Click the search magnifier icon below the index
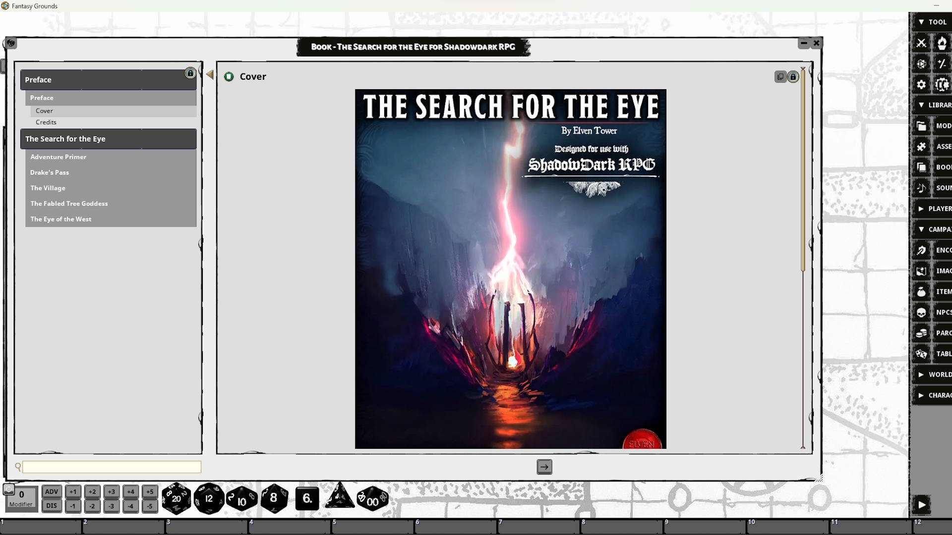This screenshot has height=535, width=952. pos(18,467)
